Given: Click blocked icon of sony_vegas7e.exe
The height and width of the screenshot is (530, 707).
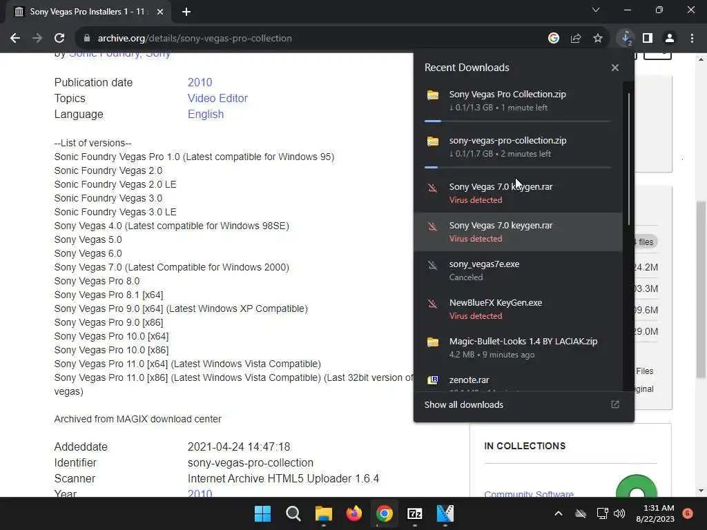Looking at the screenshot, I should pyautogui.click(x=433, y=265).
